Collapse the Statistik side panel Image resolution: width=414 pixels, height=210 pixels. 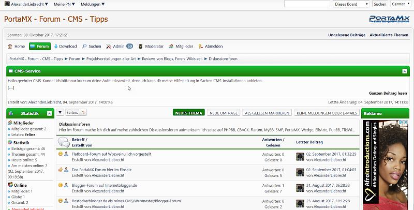point(49,113)
